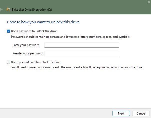Close the BitLocker wizard with the X
This screenshot has height=118, width=151.
coord(149,2)
